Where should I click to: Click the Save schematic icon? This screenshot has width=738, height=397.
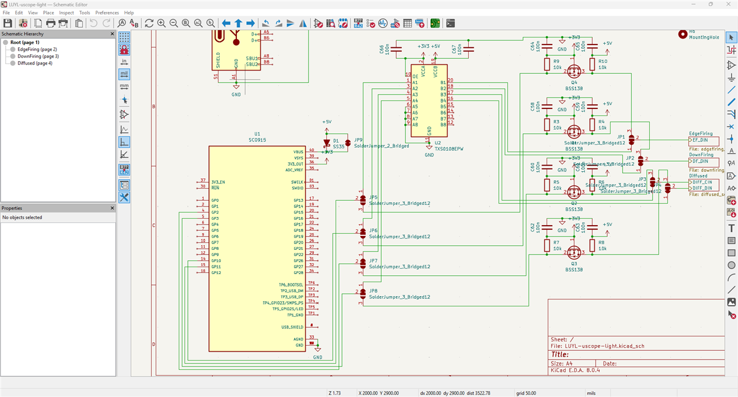click(x=8, y=23)
